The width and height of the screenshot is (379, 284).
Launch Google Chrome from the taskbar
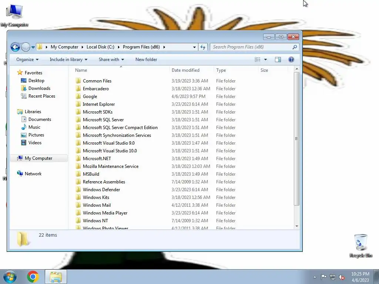pyautogui.click(x=33, y=277)
